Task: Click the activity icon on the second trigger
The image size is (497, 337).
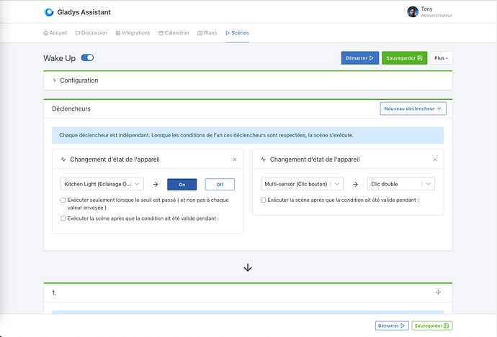Action: 264,160
